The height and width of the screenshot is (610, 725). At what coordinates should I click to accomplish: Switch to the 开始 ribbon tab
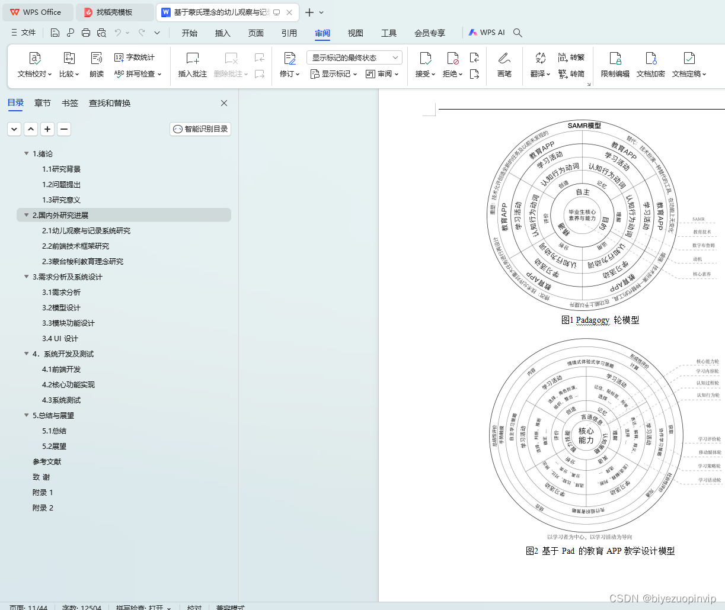tap(190, 33)
